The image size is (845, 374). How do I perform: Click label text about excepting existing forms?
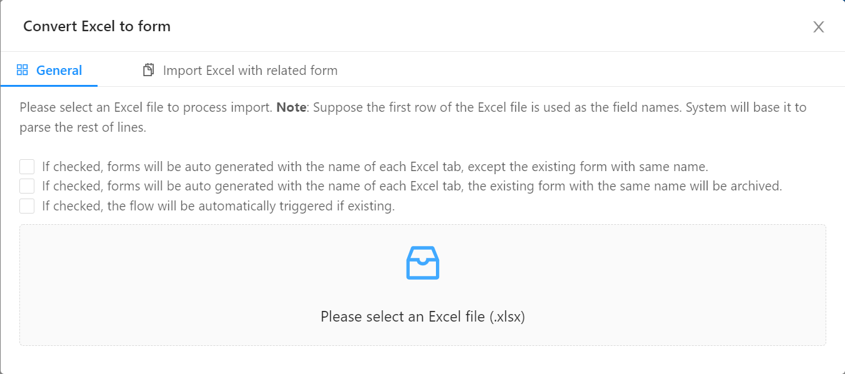pos(375,167)
